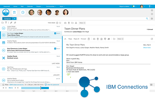This screenshot has height=106, width=155.
Task: Open the EOW close-out scrum link
Action: 17,85
